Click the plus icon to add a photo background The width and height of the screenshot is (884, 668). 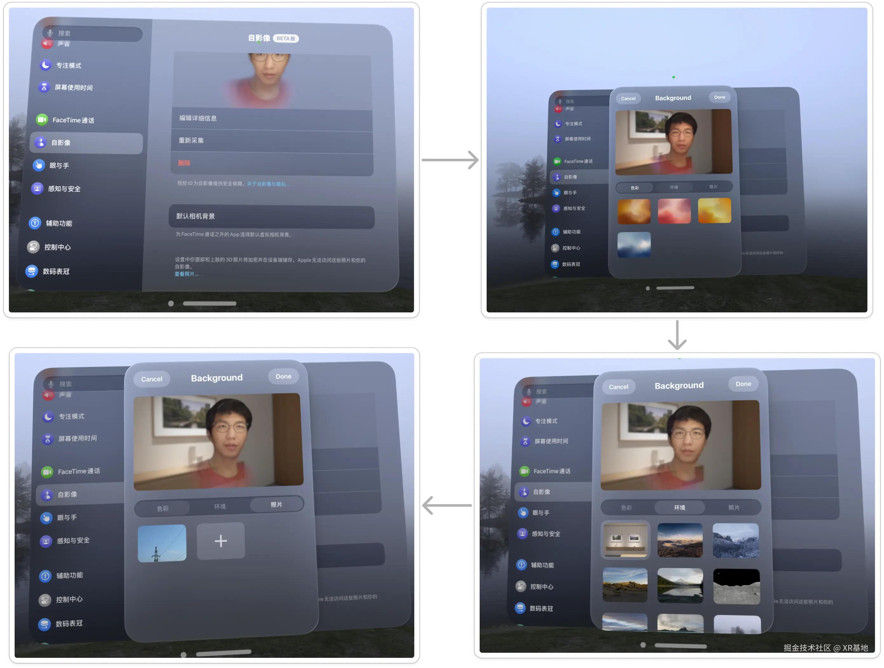click(x=220, y=541)
